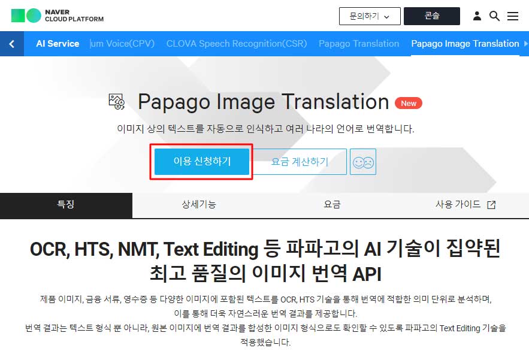Click the satisfaction feedback faces icon
The image size is (529, 360).
[x=363, y=162]
